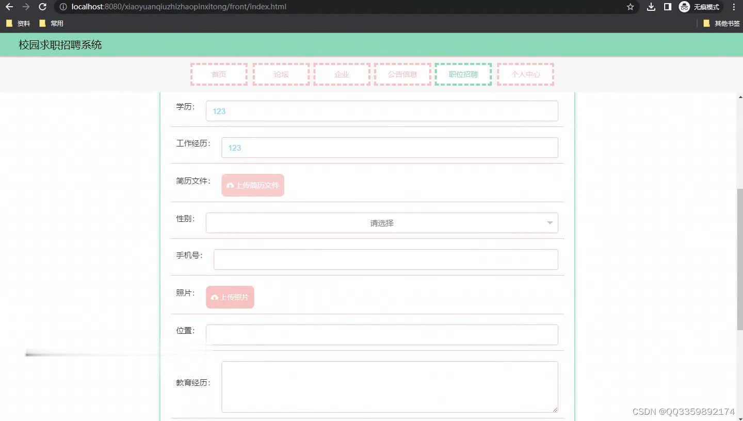Click the 手机号 input field
This screenshot has width=743, height=421.
pos(386,260)
